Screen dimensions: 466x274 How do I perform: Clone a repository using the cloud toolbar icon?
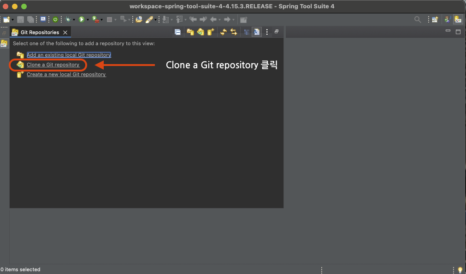click(201, 32)
